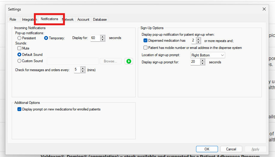Decrease Display for seconds value

click(103, 40)
